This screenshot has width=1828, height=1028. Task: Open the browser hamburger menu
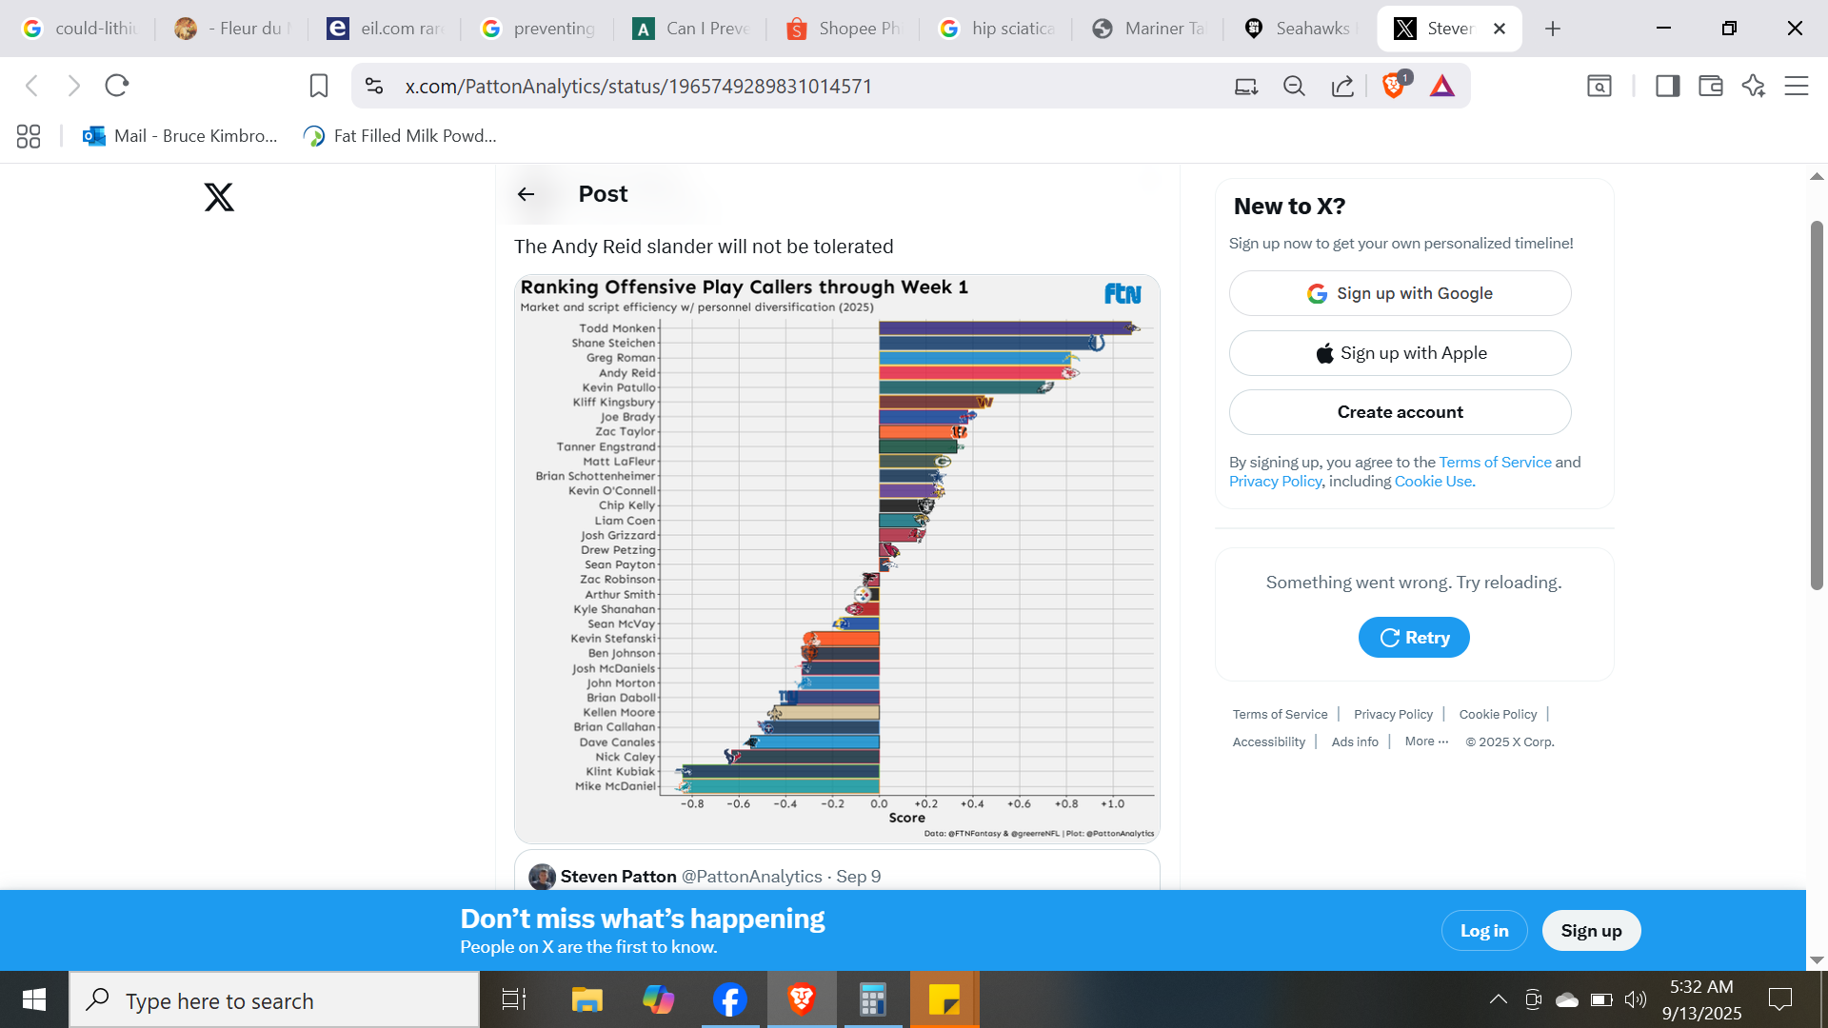tap(1797, 86)
